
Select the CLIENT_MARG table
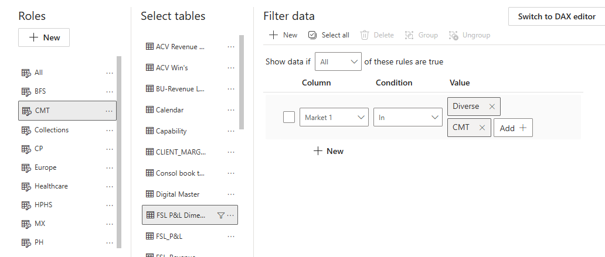point(190,152)
